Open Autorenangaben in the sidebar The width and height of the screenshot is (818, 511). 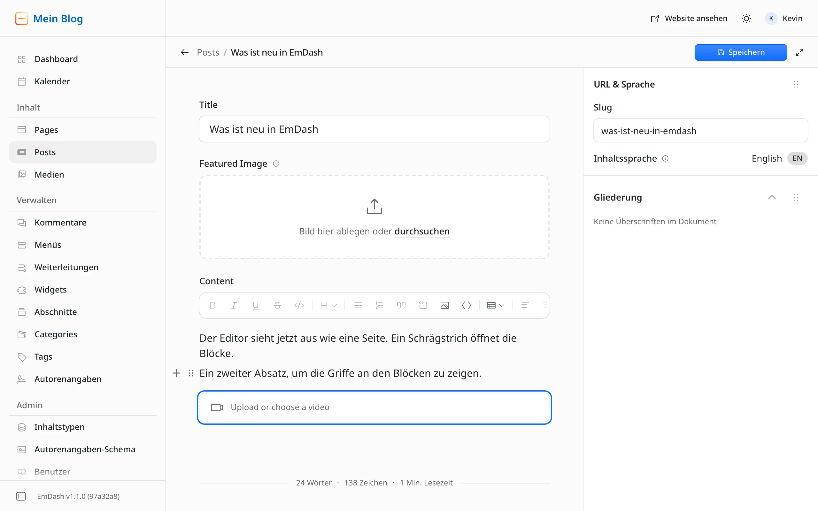83,379
